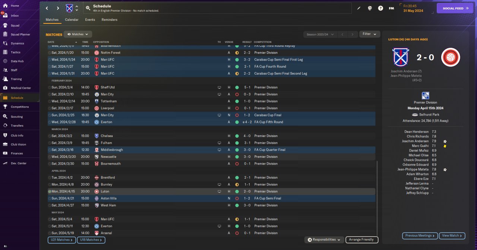Toggle the reminder circle for the Burnley match
Image resolution: width=477 pixels, height=250 pixels.
point(50,184)
